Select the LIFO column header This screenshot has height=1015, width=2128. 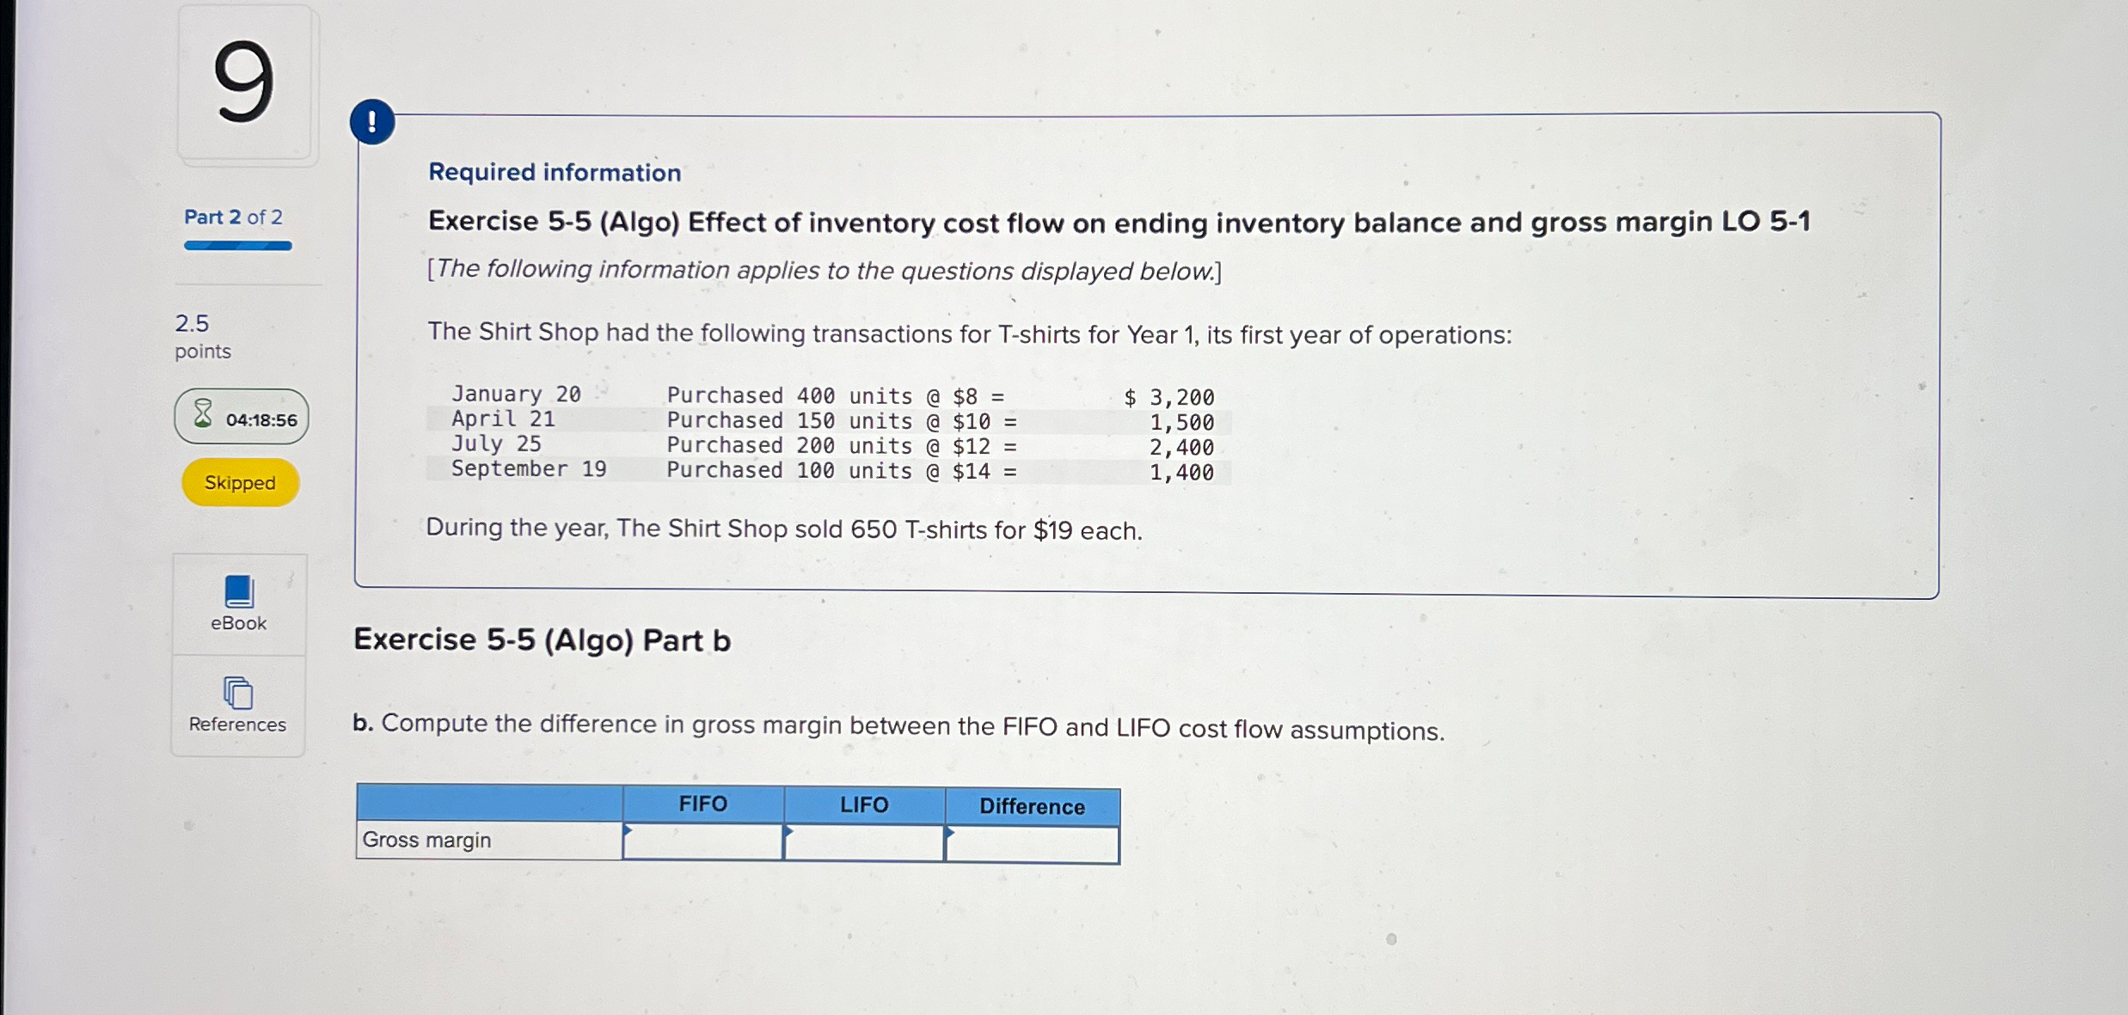(x=862, y=804)
